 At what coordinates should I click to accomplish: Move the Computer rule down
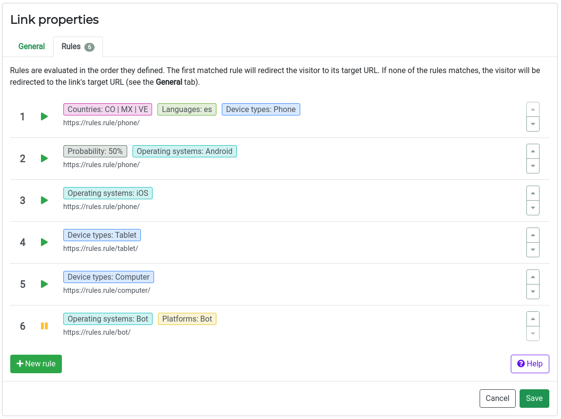point(533,291)
